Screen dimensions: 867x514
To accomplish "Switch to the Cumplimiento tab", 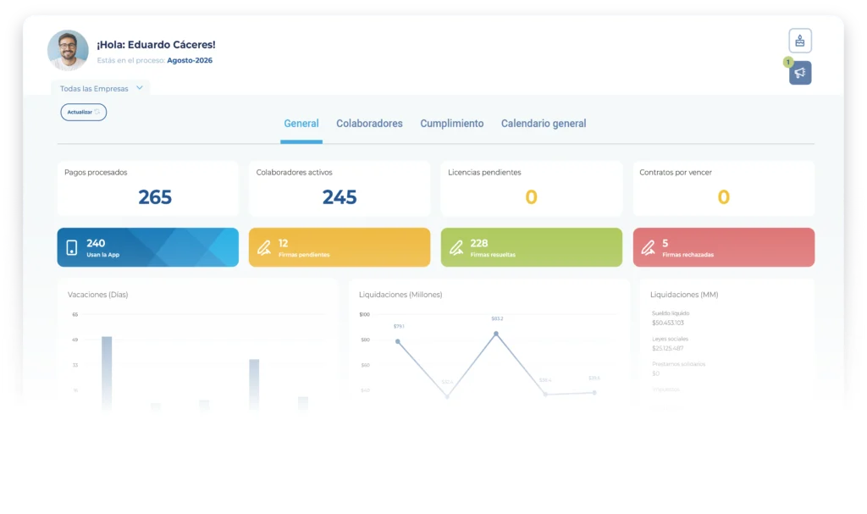I will pyautogui.click(x=452, y=124).
